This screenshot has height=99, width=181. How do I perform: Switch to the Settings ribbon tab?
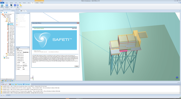11,3
